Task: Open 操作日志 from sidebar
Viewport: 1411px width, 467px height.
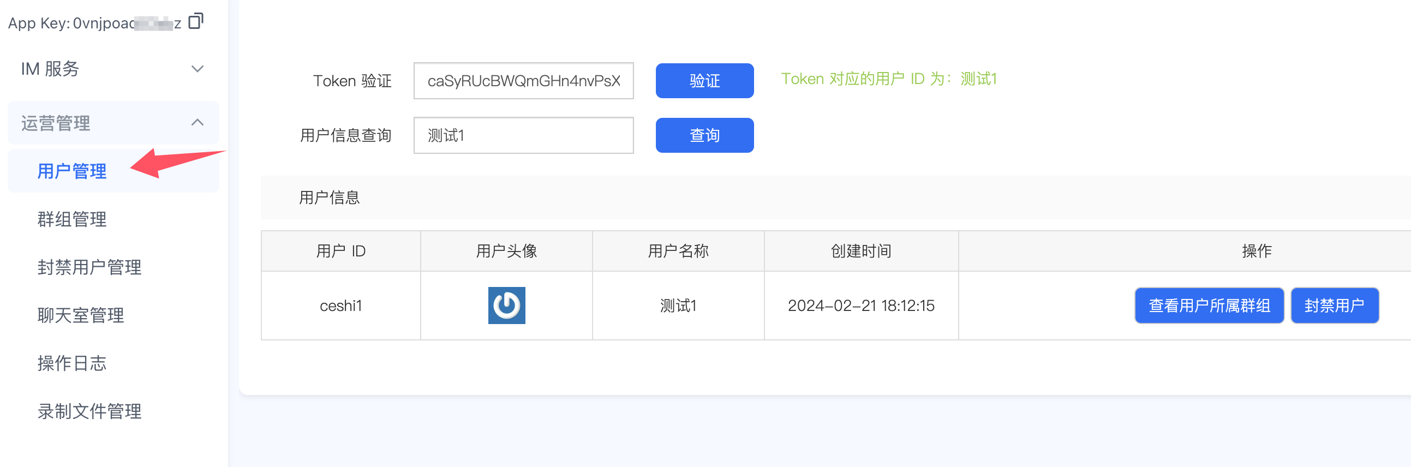Action: tap(72, 363)
